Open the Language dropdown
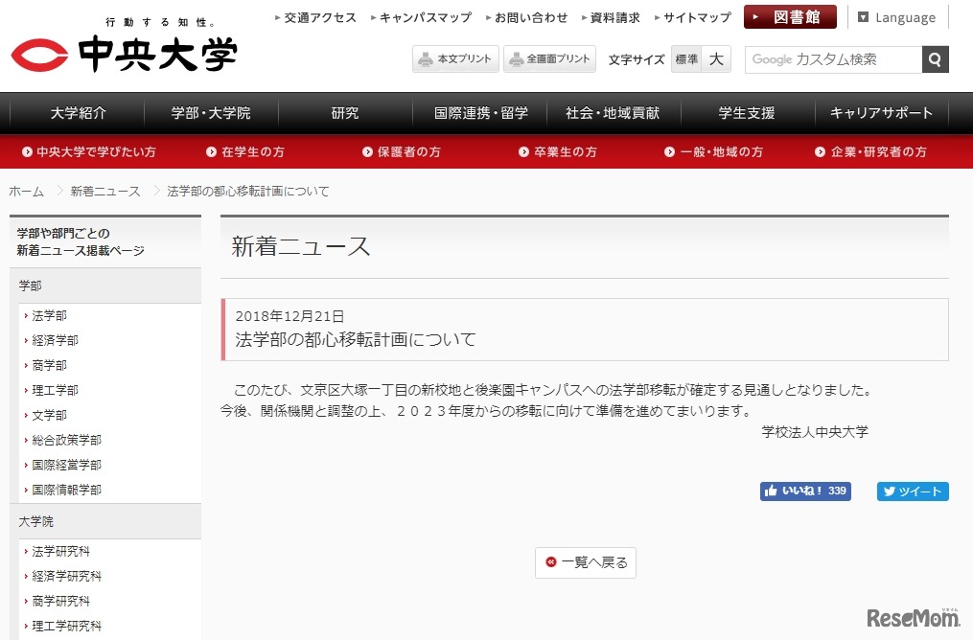 point(899,17)
